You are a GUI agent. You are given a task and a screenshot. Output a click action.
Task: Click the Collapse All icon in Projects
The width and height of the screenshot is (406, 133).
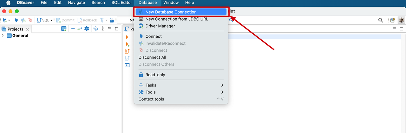pyautogui.click(x=73, y=29)
